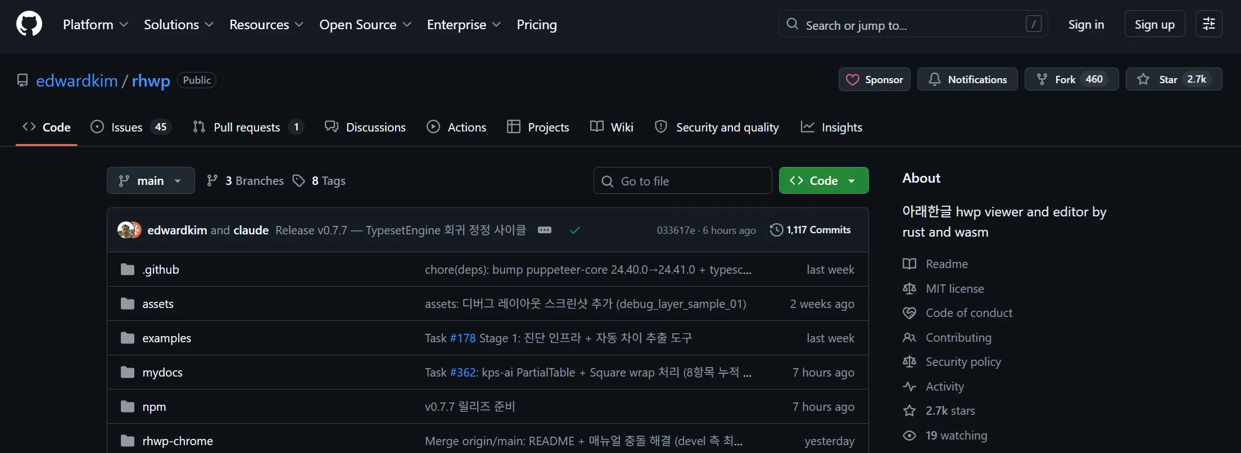Click the green commit status checkmark

(574, 230)
